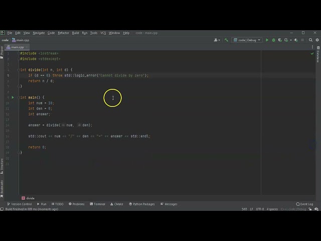
Task: Click line 5 in the editor gutter
Action: 8,75
